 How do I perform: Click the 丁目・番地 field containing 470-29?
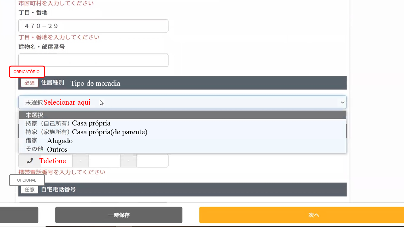click(x=93, y=26)
